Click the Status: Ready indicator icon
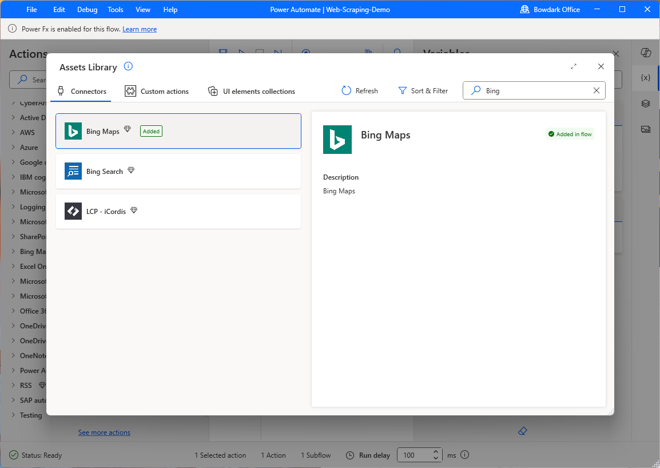The image size is (660, 468). [x=14, y=455]
